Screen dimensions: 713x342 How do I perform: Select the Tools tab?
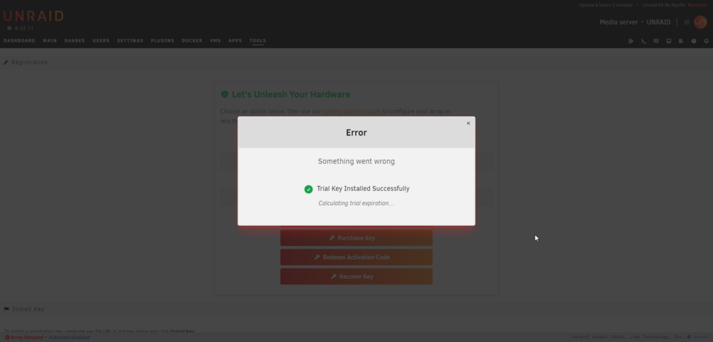point(257,41)
